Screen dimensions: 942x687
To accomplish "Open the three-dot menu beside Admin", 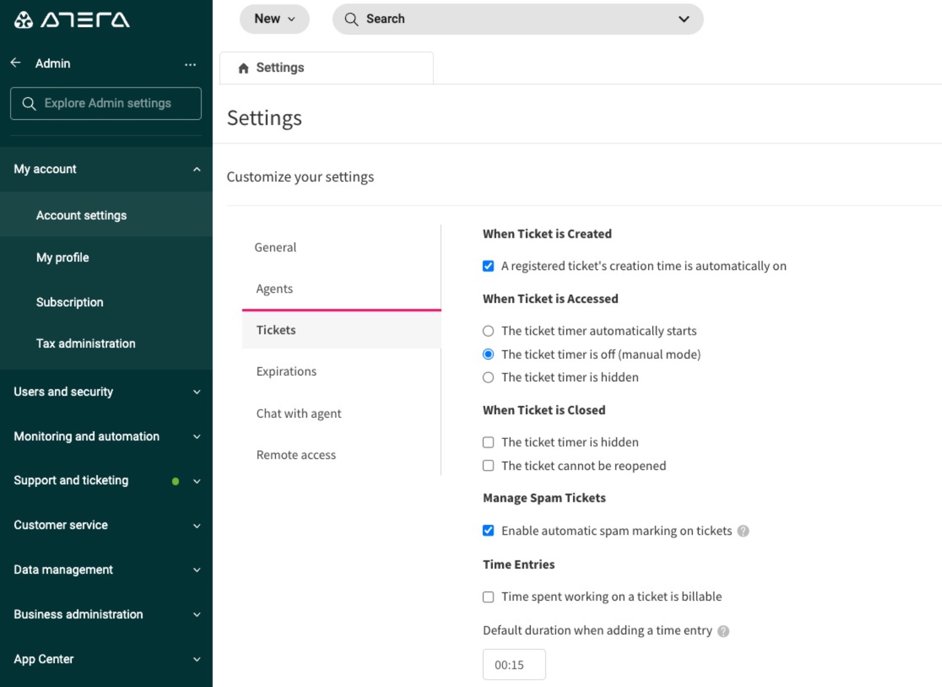I will pyautogui.click(x=190, y=64).
